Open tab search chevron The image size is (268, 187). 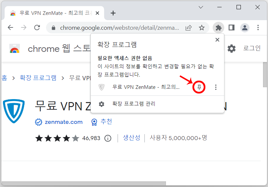tap(201, 7)
